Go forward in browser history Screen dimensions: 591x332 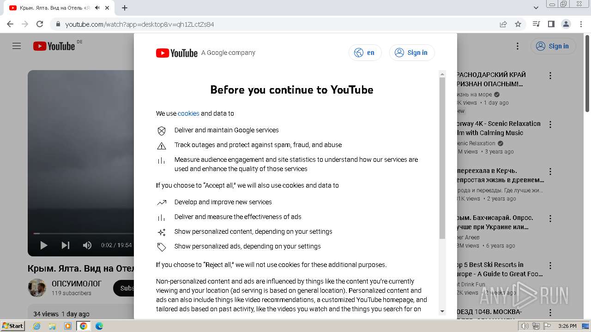(25, 24)
